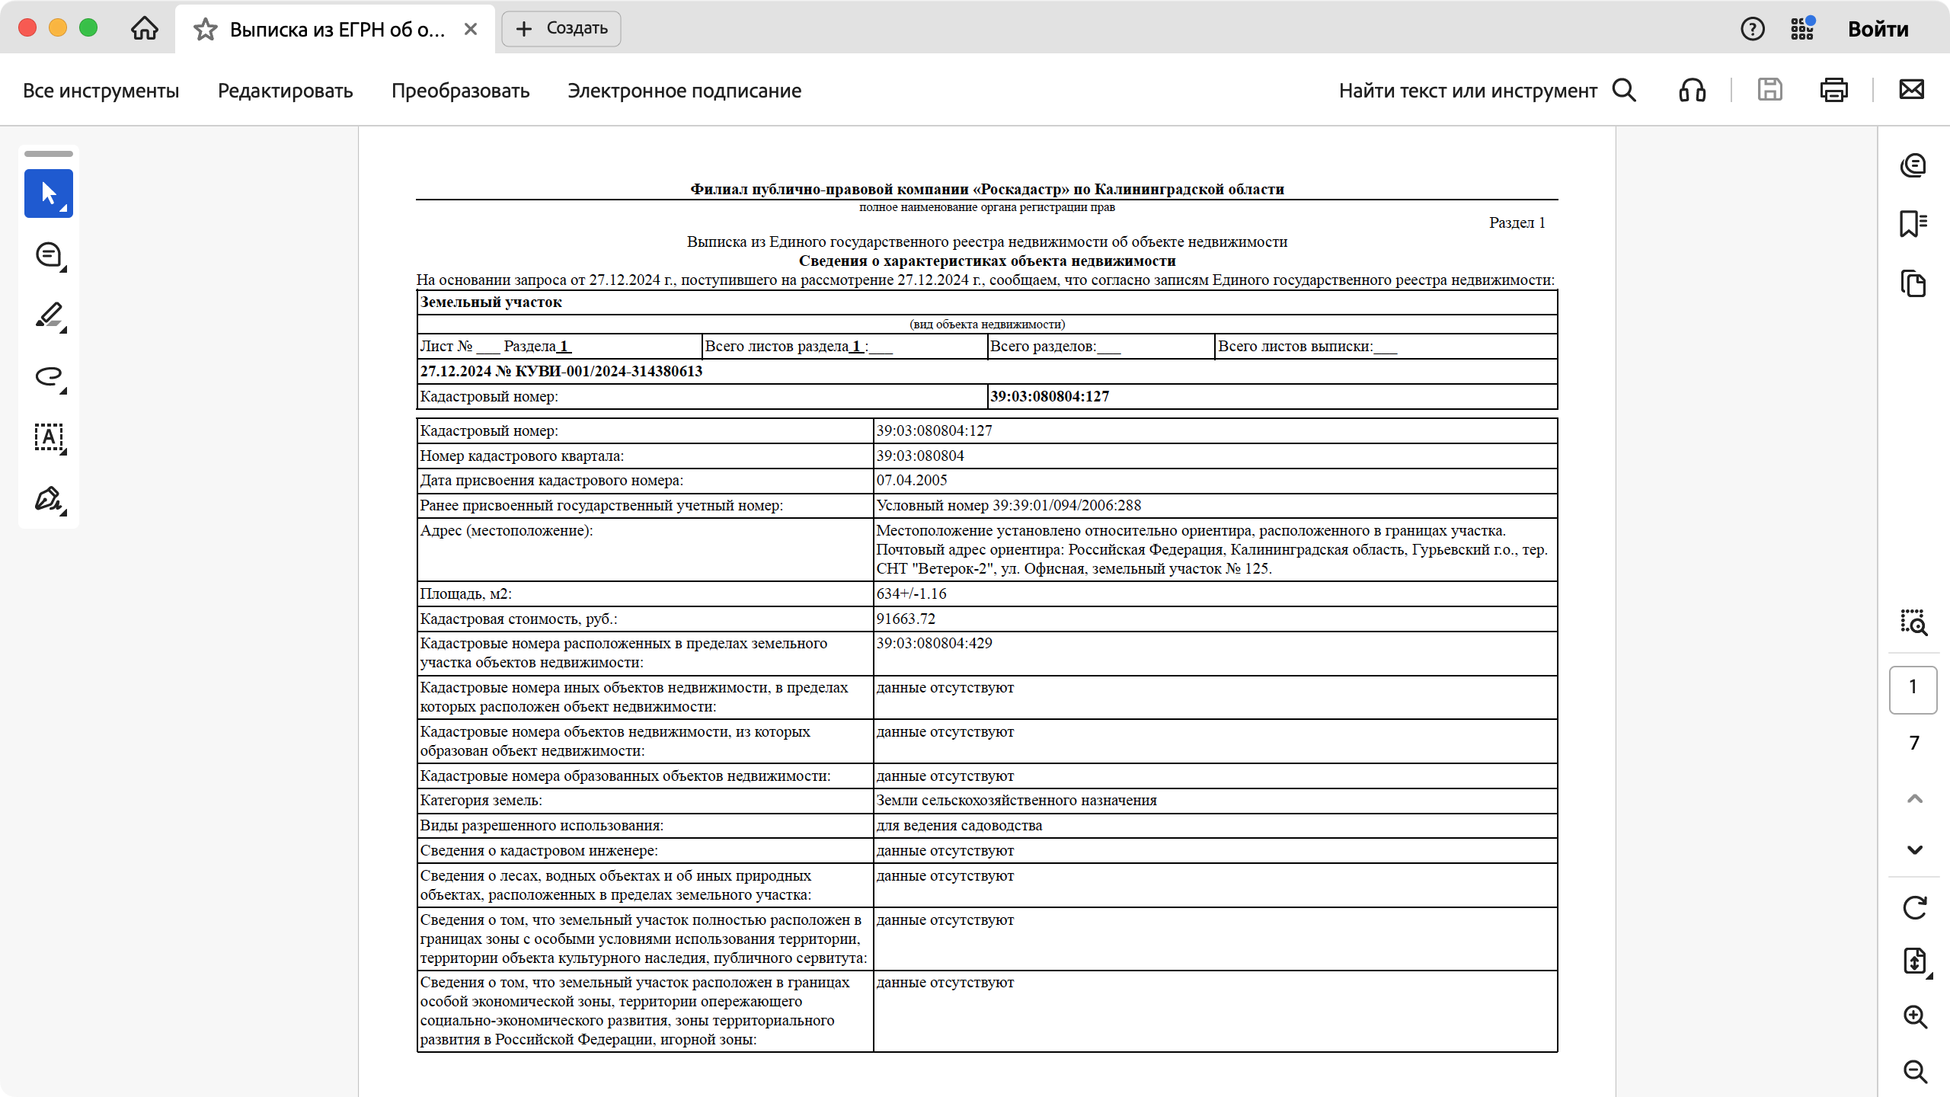The height and width of the screenshot is (1097, 1950).
Task: Select the Fill and Sign pen tool
Action: pos(49,499)
